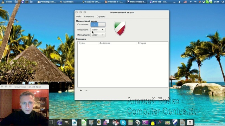Screen dimensions: 225x126
Task: Open the Исходящие policy dropdown
Action: click(x=98, y=35)
